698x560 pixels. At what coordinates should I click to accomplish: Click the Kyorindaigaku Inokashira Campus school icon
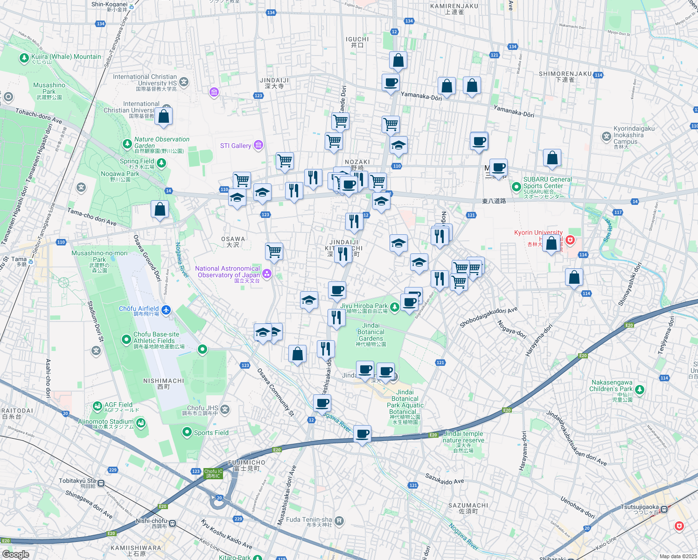(x=606, y=136)
